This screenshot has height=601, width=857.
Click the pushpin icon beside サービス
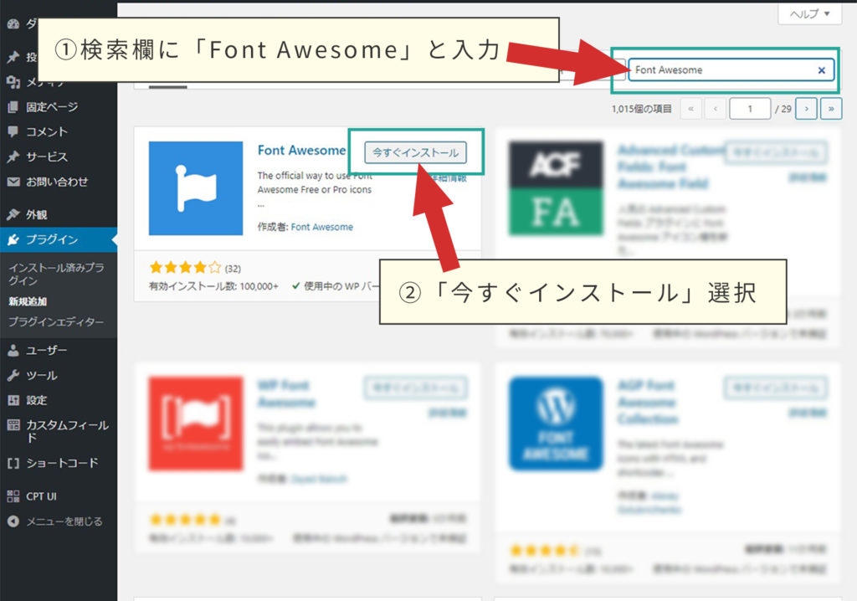point(13,157)
